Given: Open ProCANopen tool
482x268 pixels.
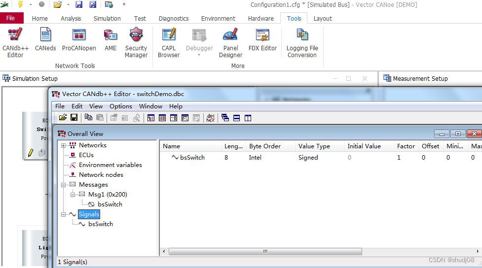Looking at the screenshot, I should tap(79, 39).
